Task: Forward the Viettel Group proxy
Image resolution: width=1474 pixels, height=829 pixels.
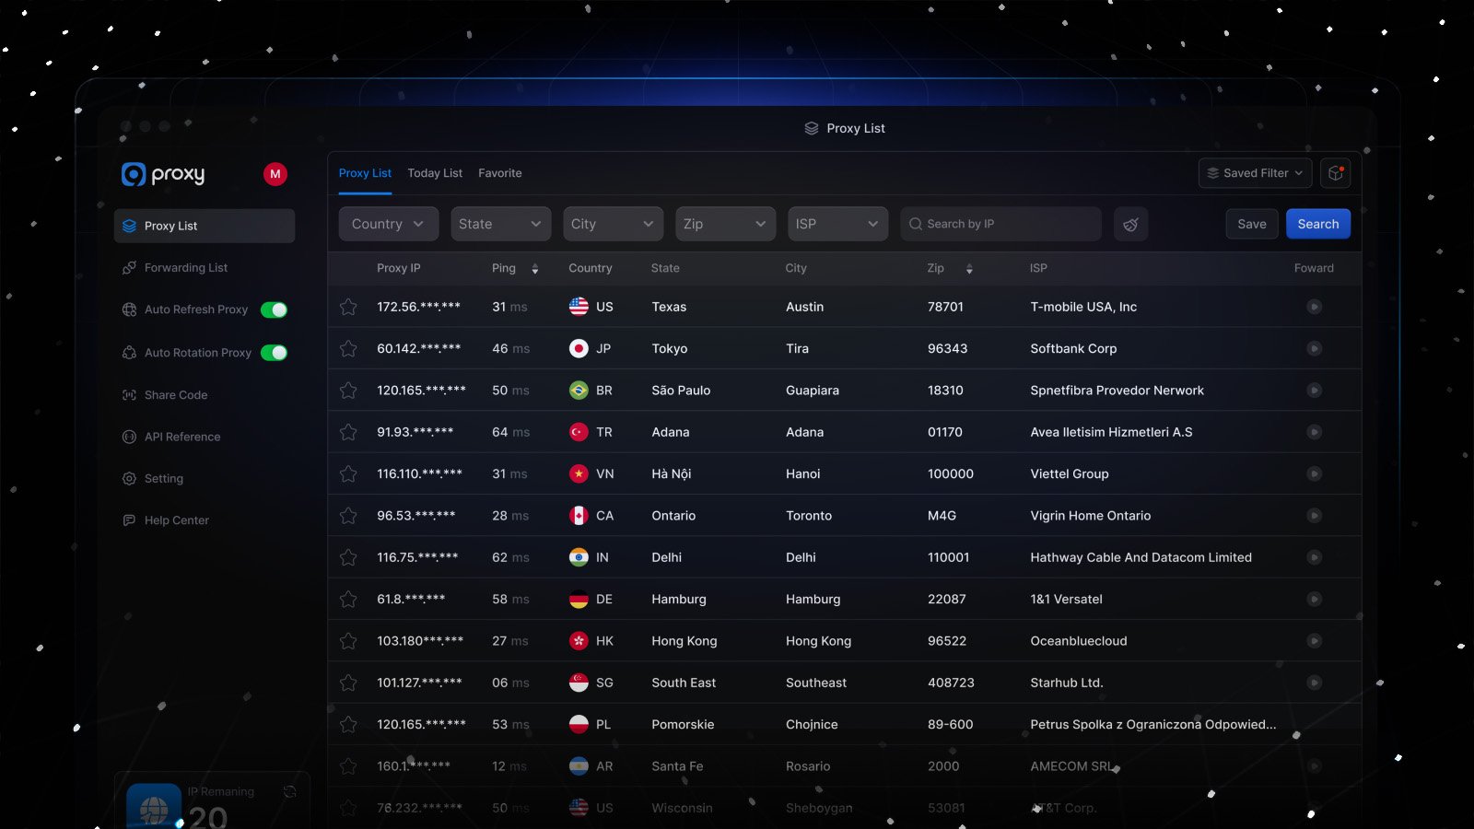Action: point(1315,473)
